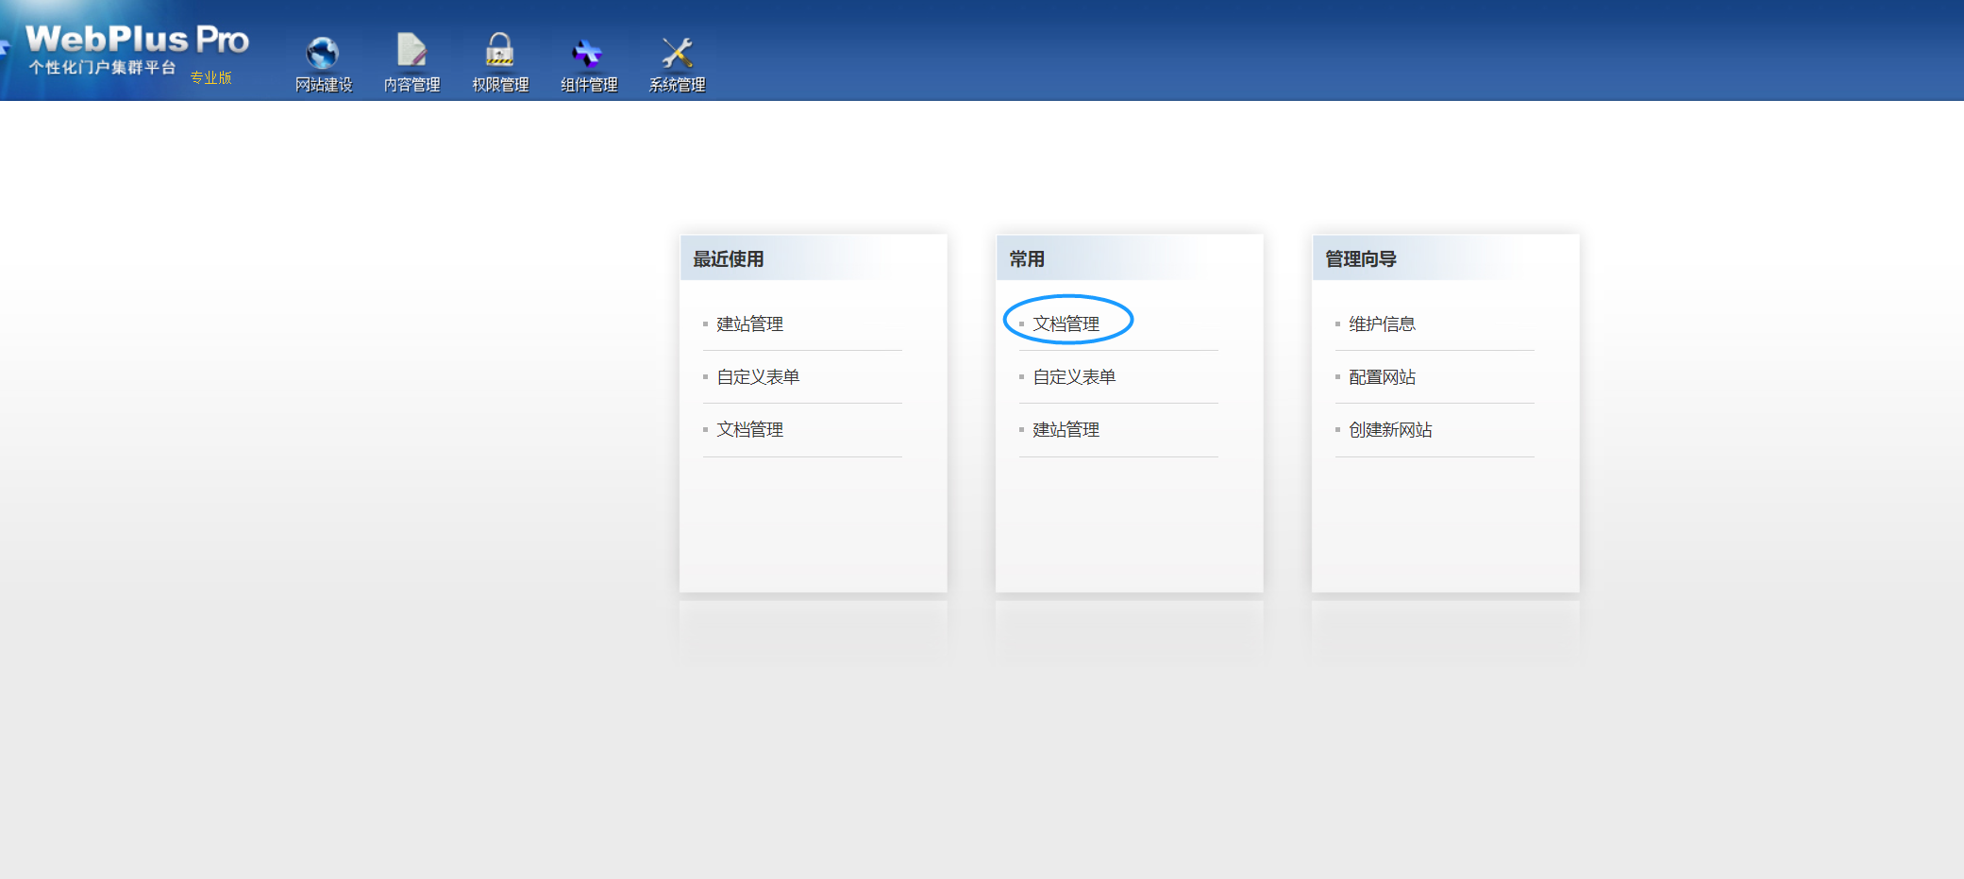This screenshot has height=879, width=1964.
Task: Click the 个性化门户集群平台 subtitle text
Action: click(102, 68)
